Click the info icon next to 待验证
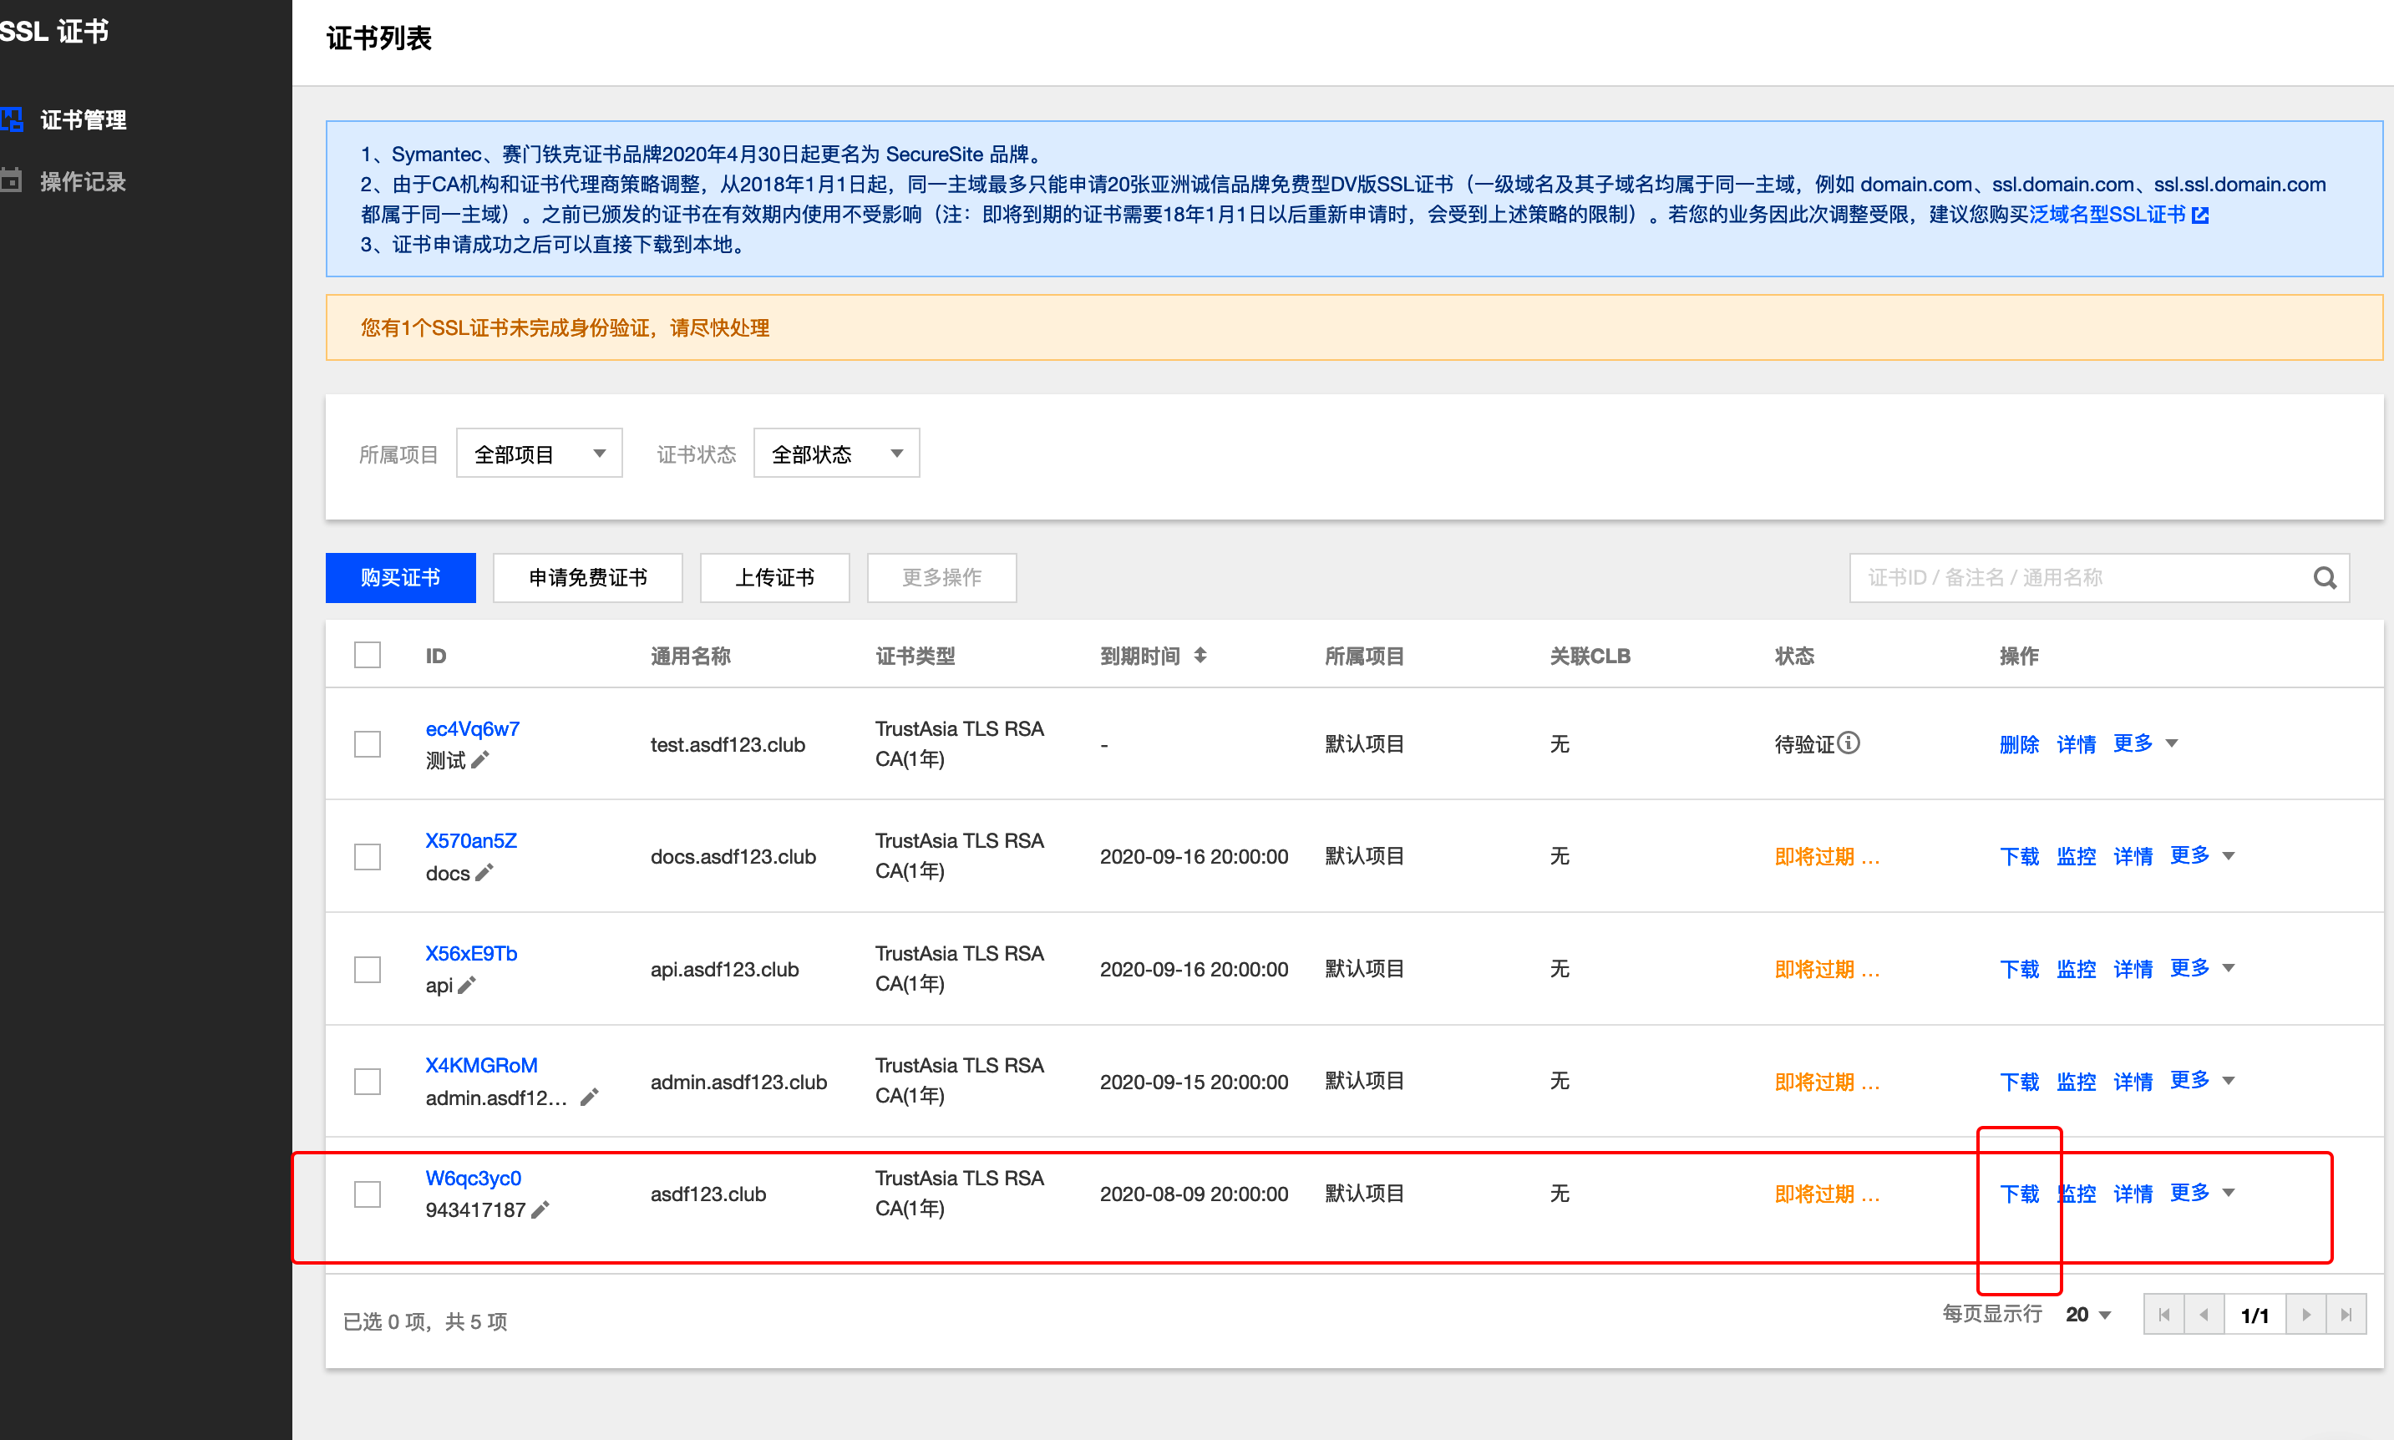Viewport: 2394px width, 1440px height. (1849, 743)
